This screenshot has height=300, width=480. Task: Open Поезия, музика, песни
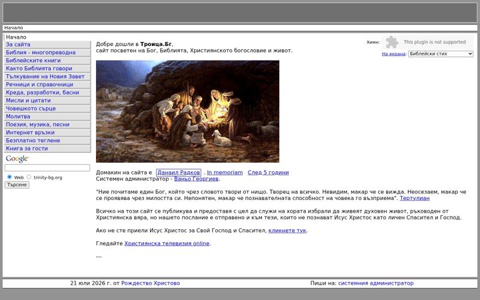click(x=47, y=125)
